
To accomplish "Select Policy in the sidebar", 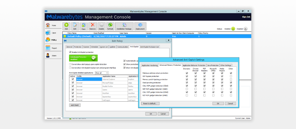I will coord(53,40).
